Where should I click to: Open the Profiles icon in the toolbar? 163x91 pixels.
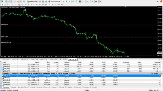tap(6, 2)
